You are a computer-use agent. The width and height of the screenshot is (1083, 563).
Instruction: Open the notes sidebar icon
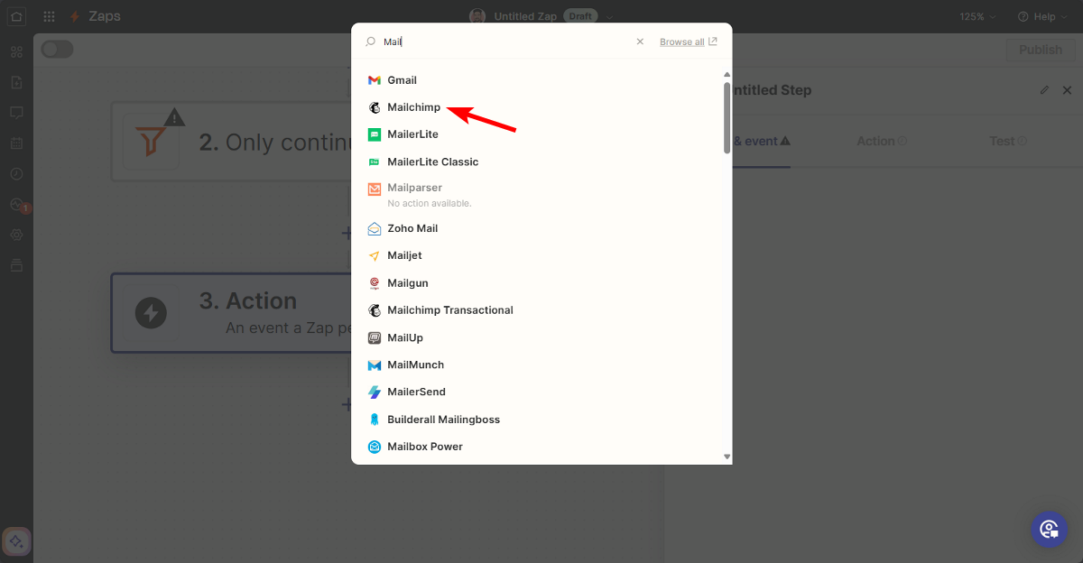(16, 82)
